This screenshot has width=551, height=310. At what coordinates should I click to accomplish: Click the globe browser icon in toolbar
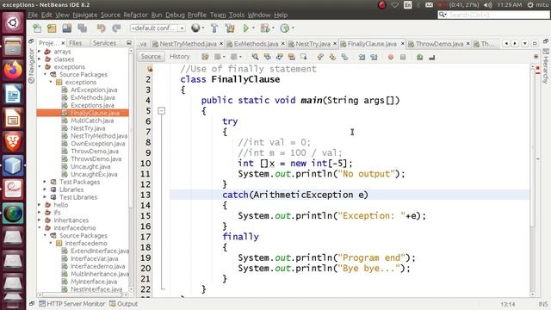(x=195, y=28)
